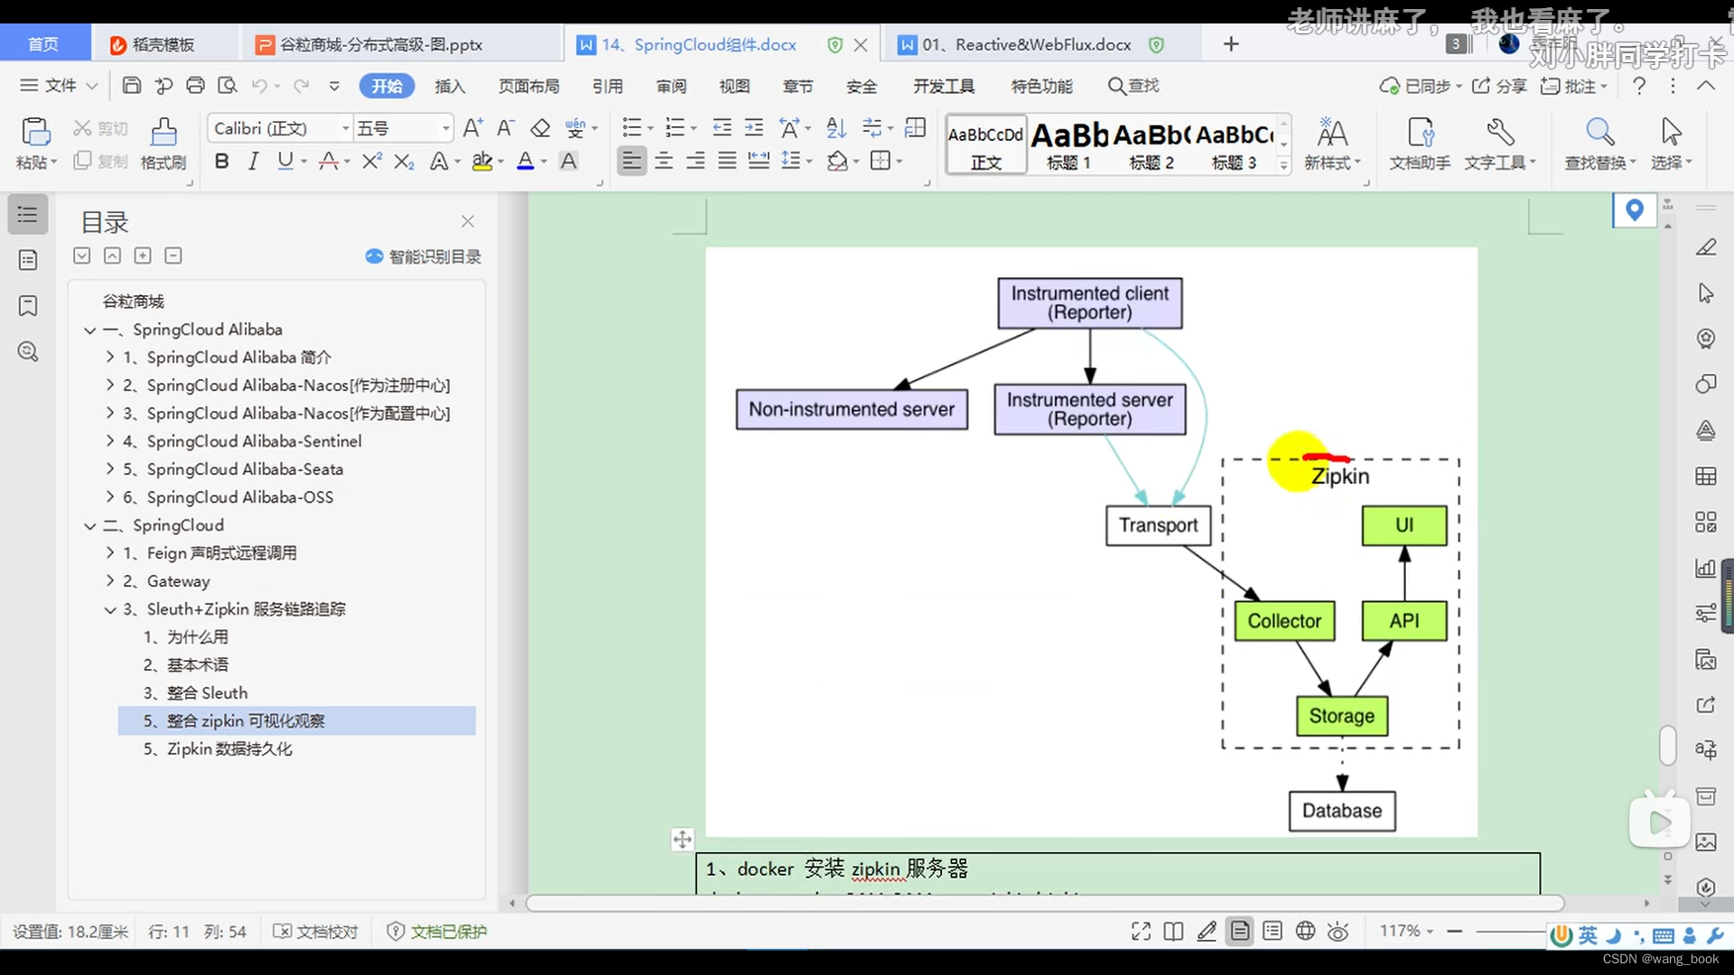Click the Print Preview icon
The width and height of the screenshot is (1734, 975).
tap(227, 86)
